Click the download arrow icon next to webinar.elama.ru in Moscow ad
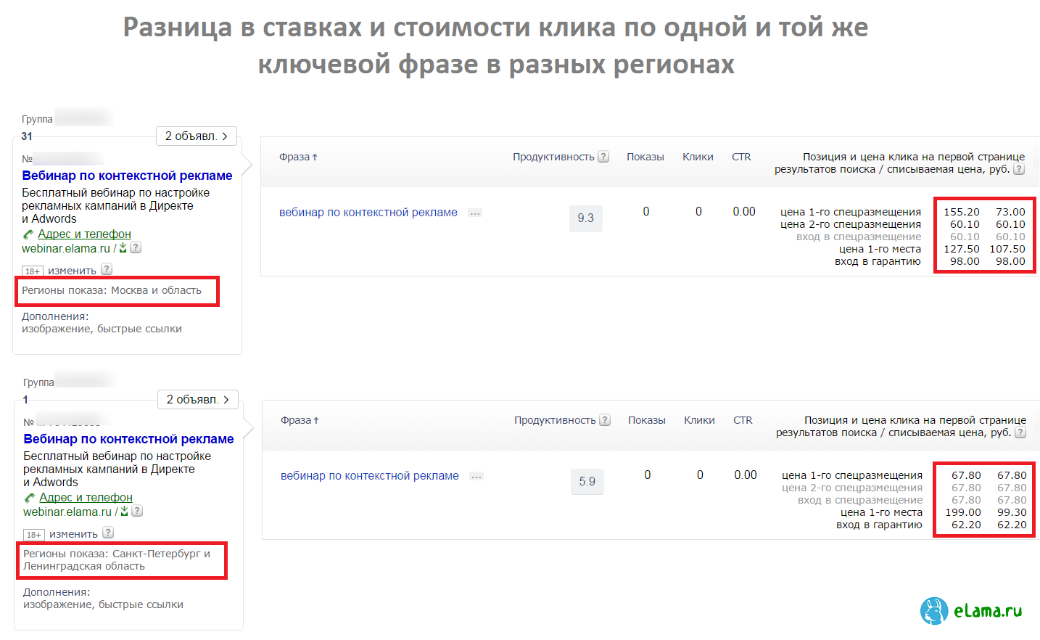This screenshot has height=640, width=1040. pyautogui.click(x=123, y=248)
